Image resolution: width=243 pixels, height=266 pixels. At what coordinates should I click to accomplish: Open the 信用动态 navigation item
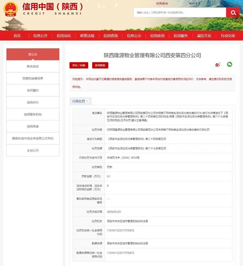(x=64, y=36)
